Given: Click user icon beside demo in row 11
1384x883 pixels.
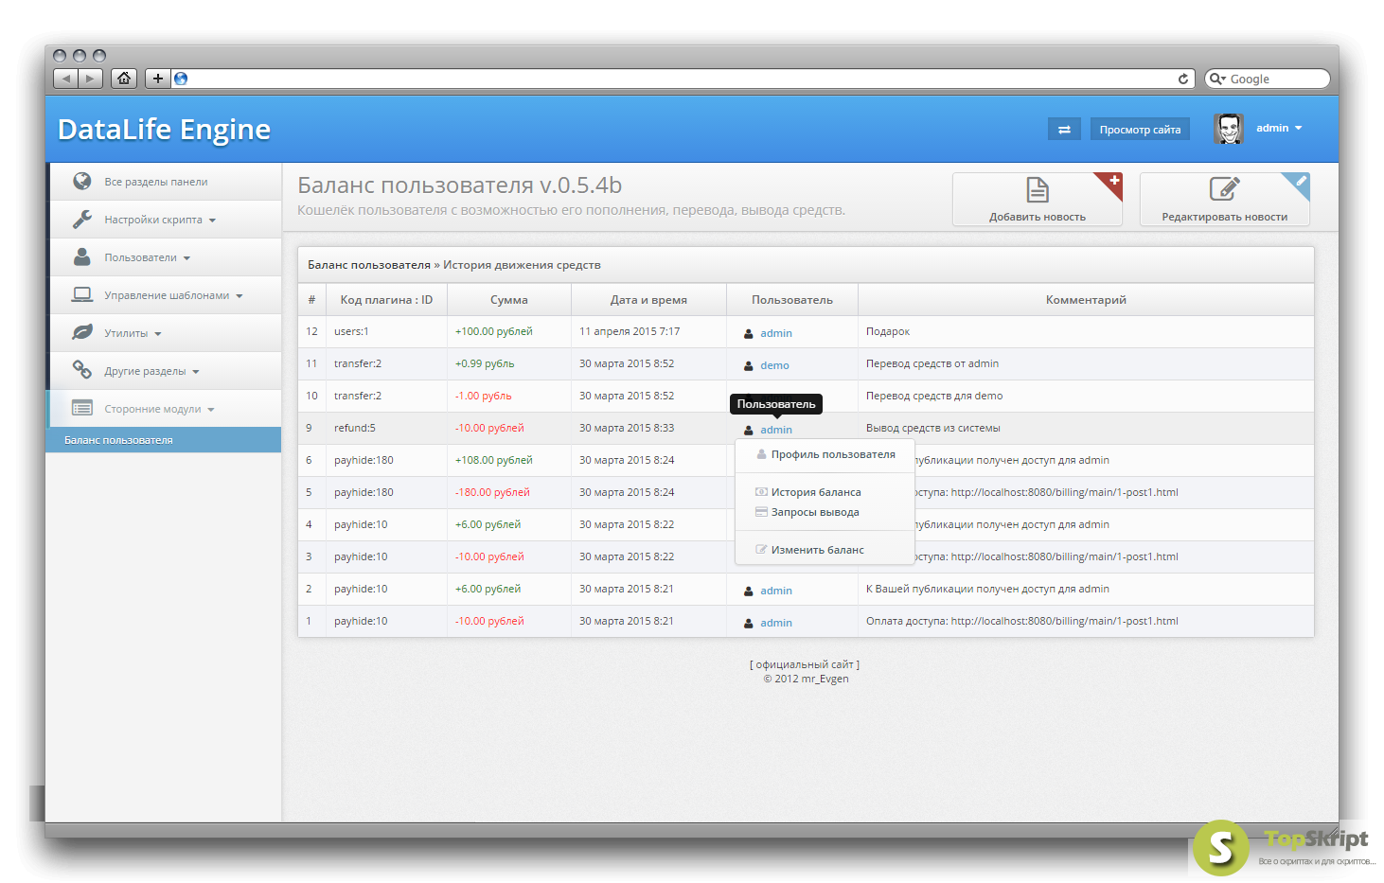Looking at the screenshot, I should pyautogui.click(x=749, y=365).
